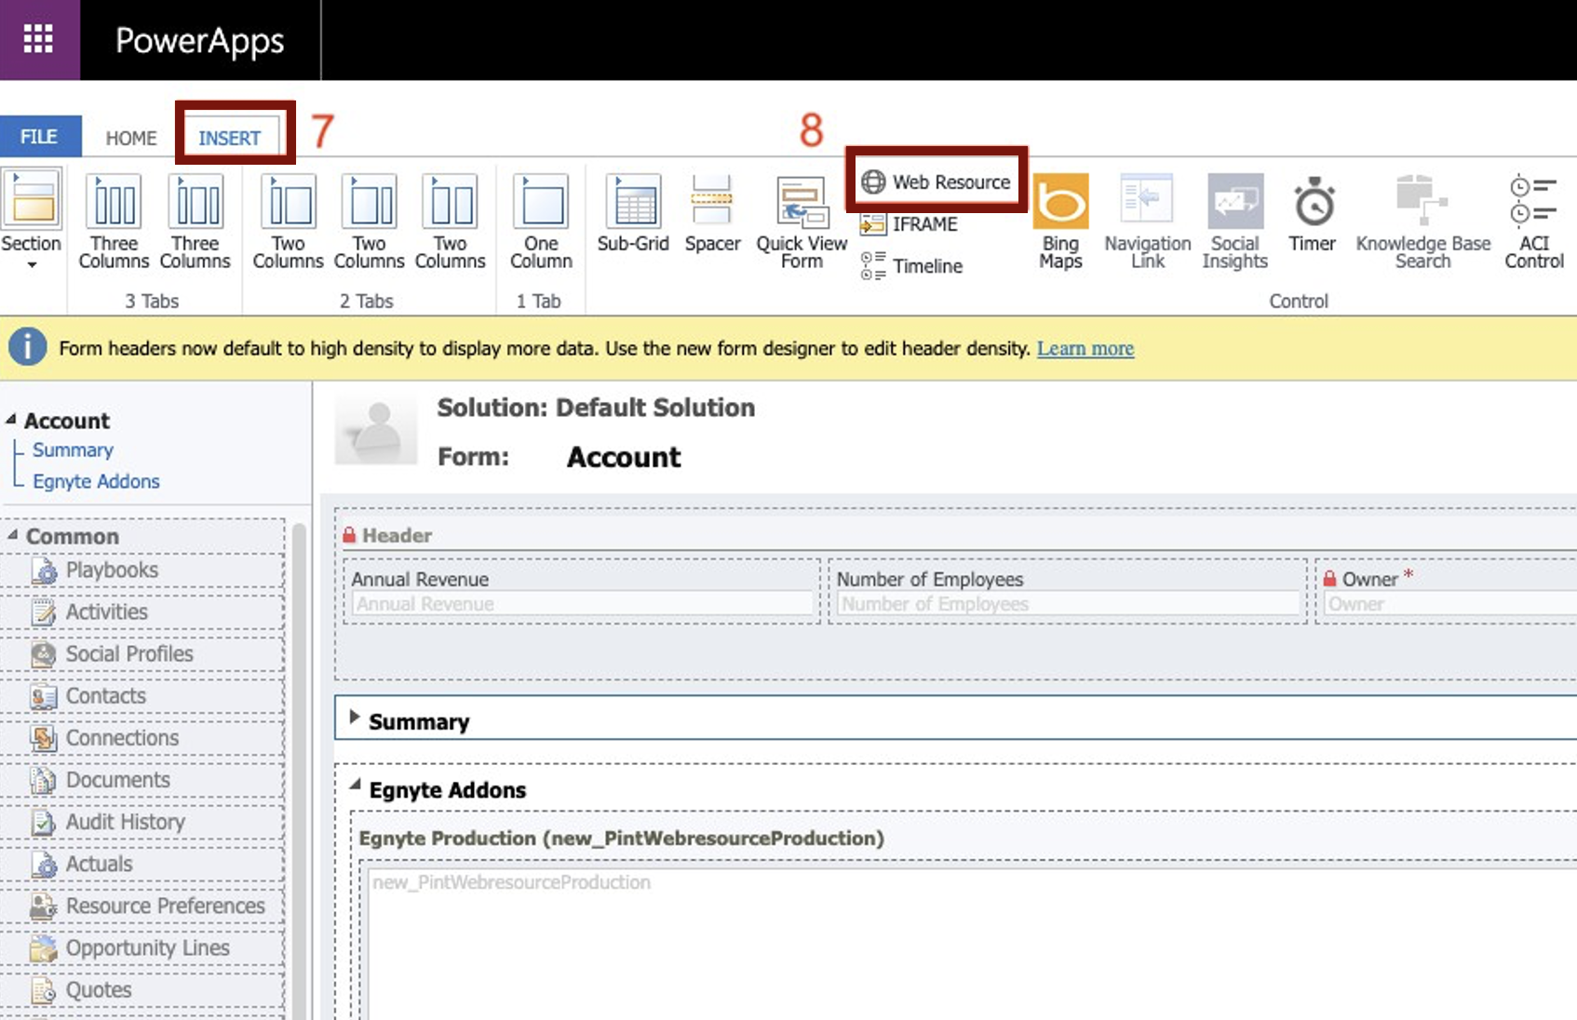This screenshot has width=1577, height=1020.
Task: Select Playbooks navigation item
Action: (143, 570)
